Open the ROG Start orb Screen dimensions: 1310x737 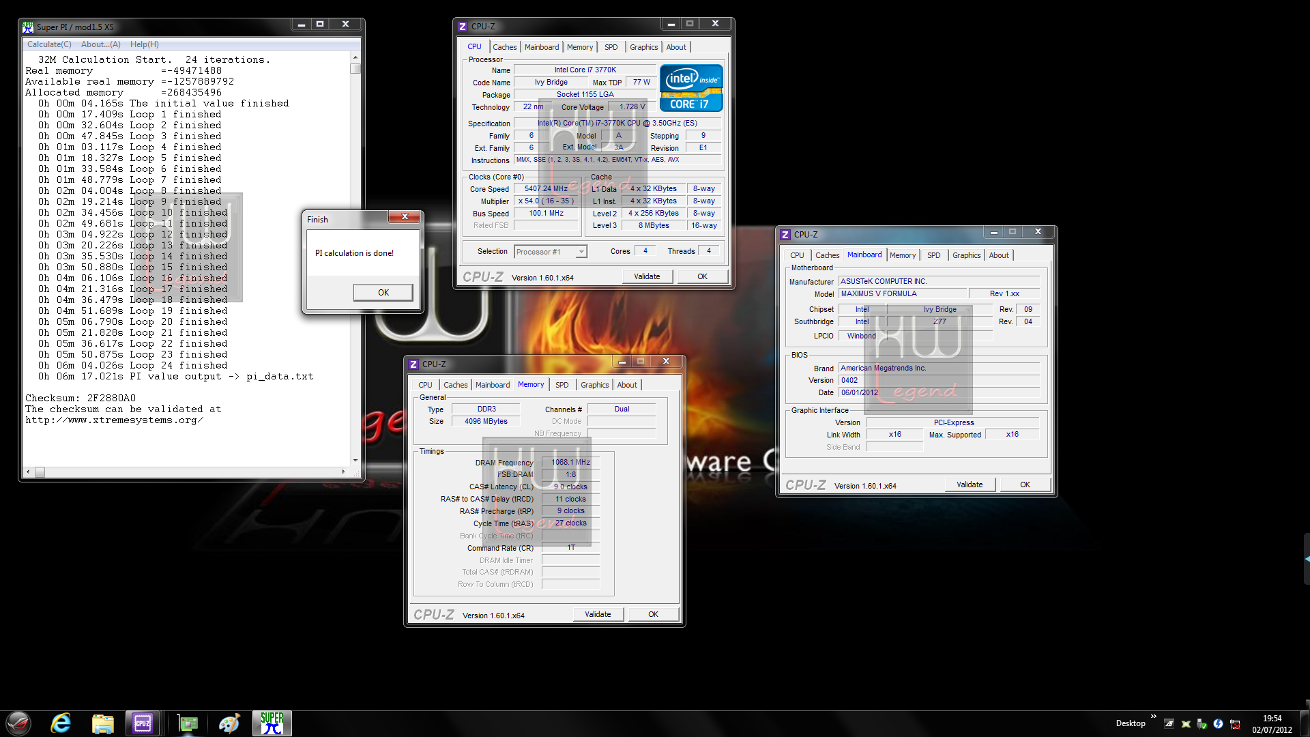coord(18,723)
